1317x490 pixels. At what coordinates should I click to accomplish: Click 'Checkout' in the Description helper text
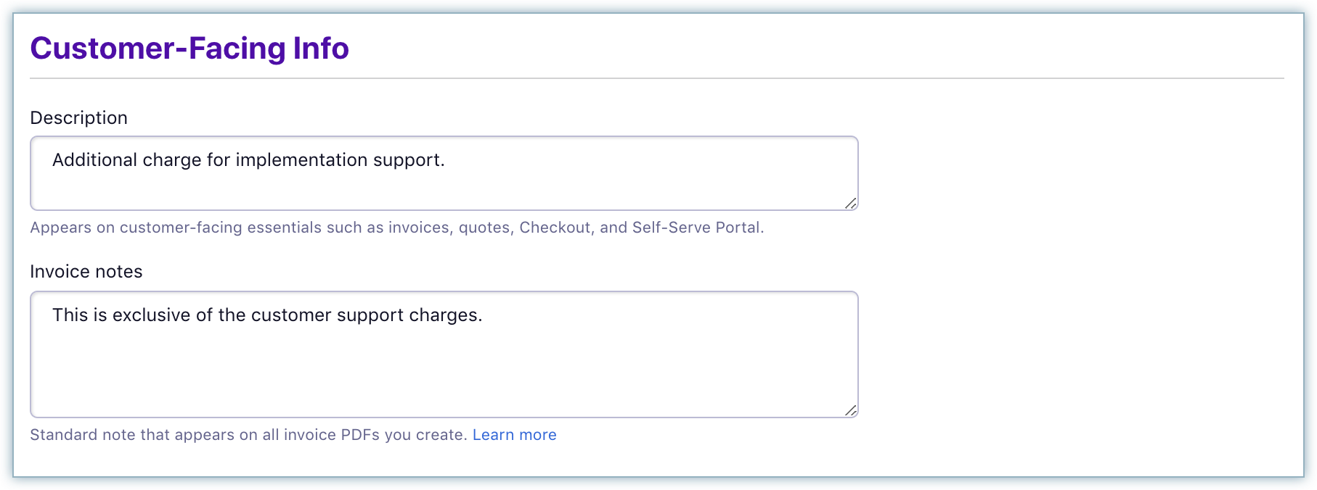[x=555, y=228]
